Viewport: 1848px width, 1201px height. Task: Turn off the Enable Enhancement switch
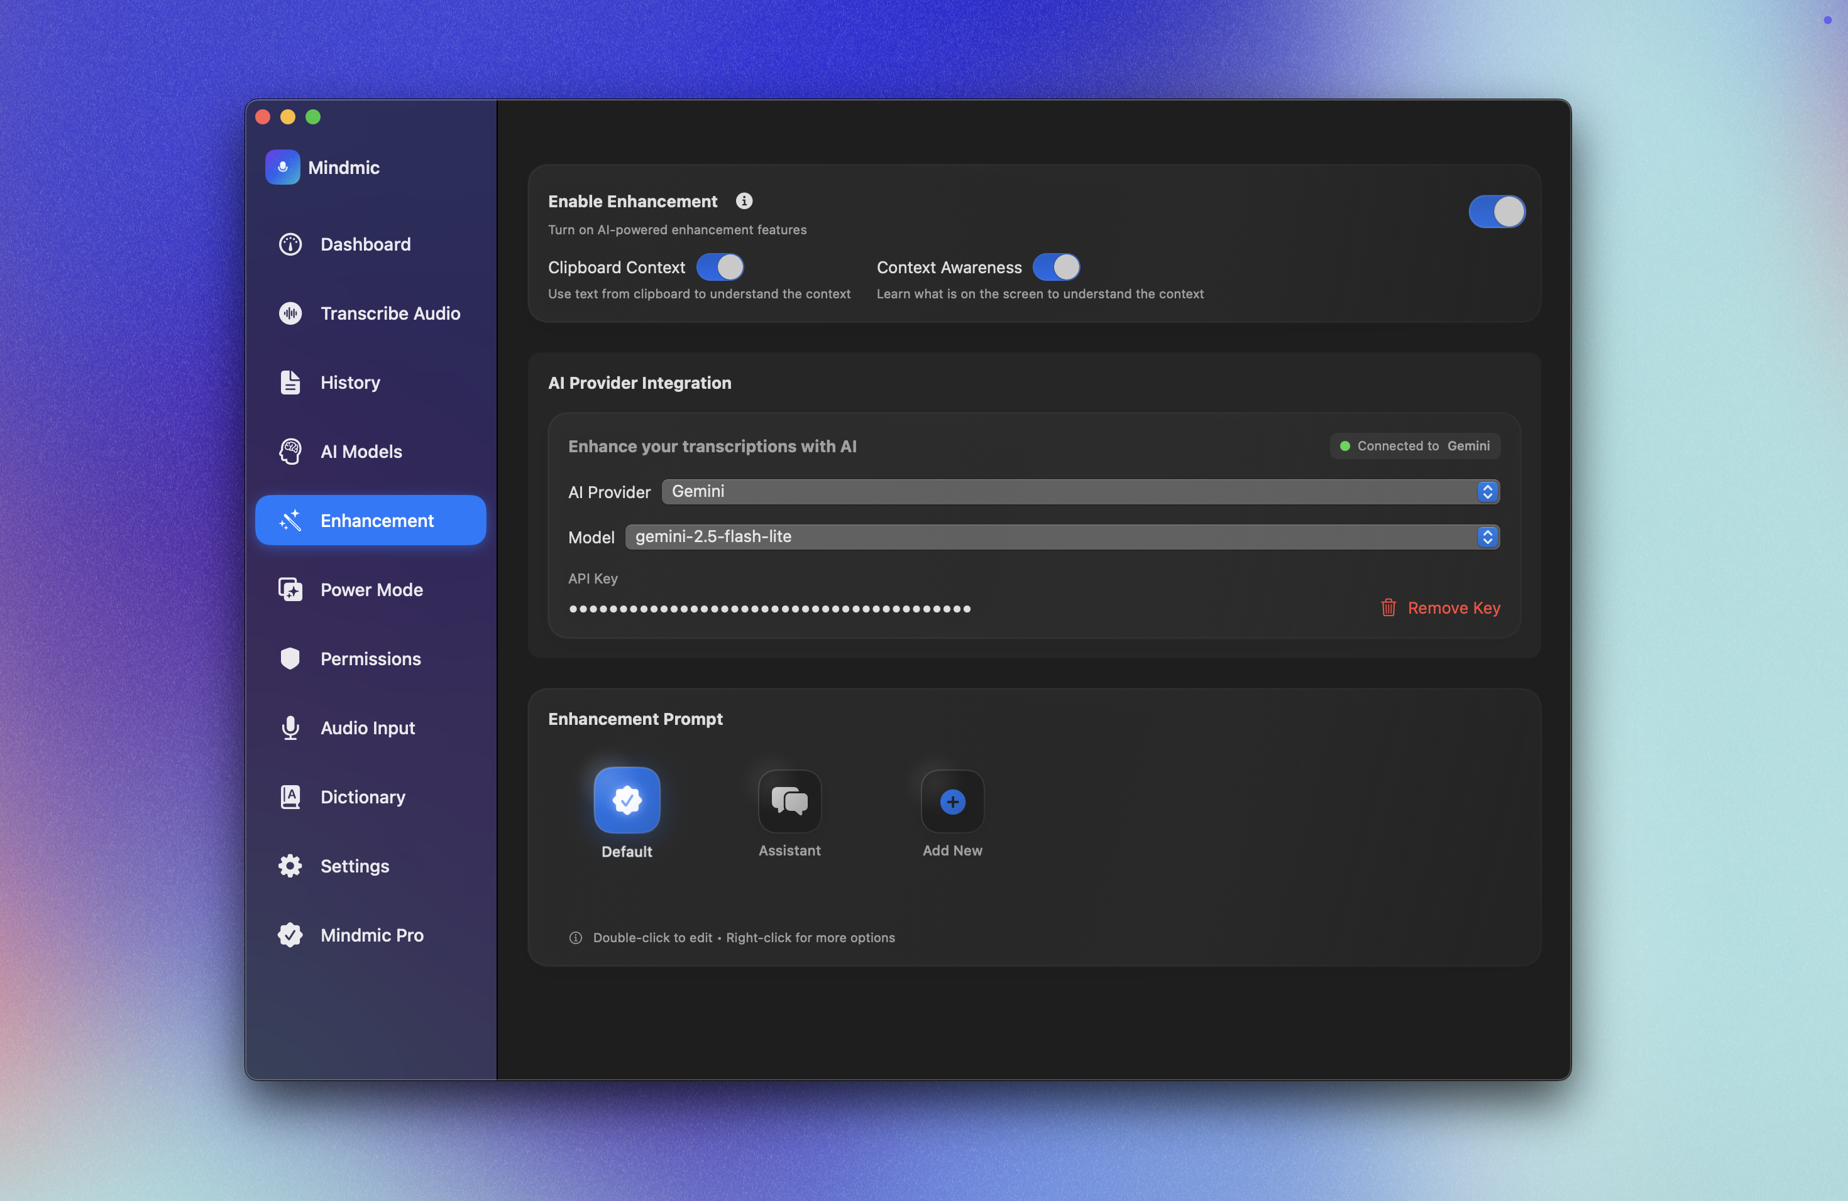[x=1496, y=212]
